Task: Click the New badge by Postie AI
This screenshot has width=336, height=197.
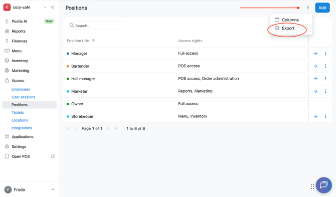Action: 49,21
